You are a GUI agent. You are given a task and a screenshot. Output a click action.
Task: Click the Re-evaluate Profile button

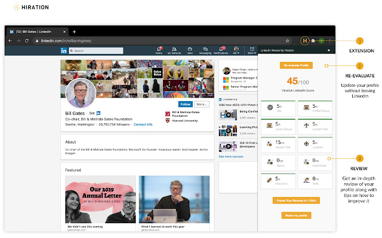[296, 65]
